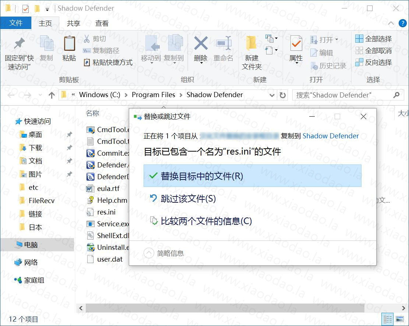Select Downloads (下载) in the sidebar
This screenshot has width=409, height=326.
31,148
